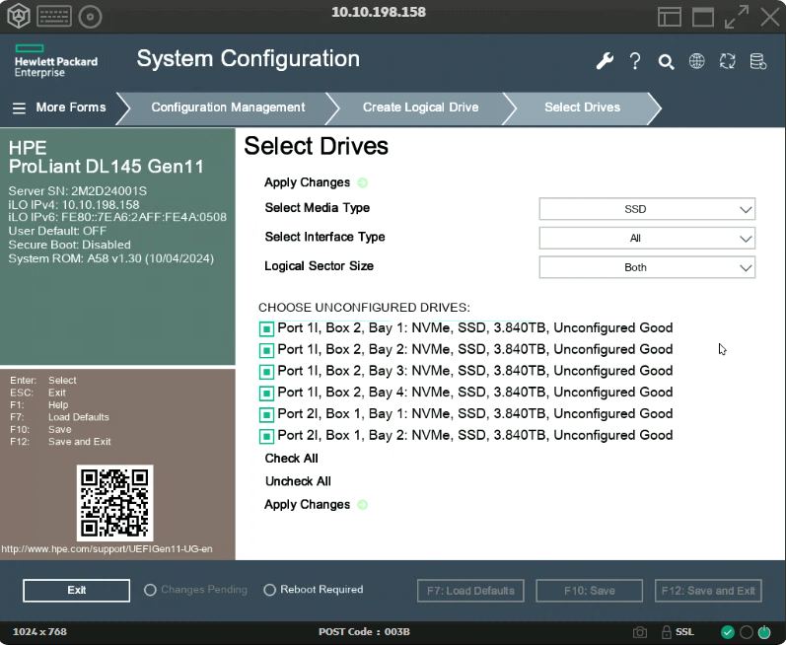Click the Changes Pending radio indicator

click(x=150, y=590)
